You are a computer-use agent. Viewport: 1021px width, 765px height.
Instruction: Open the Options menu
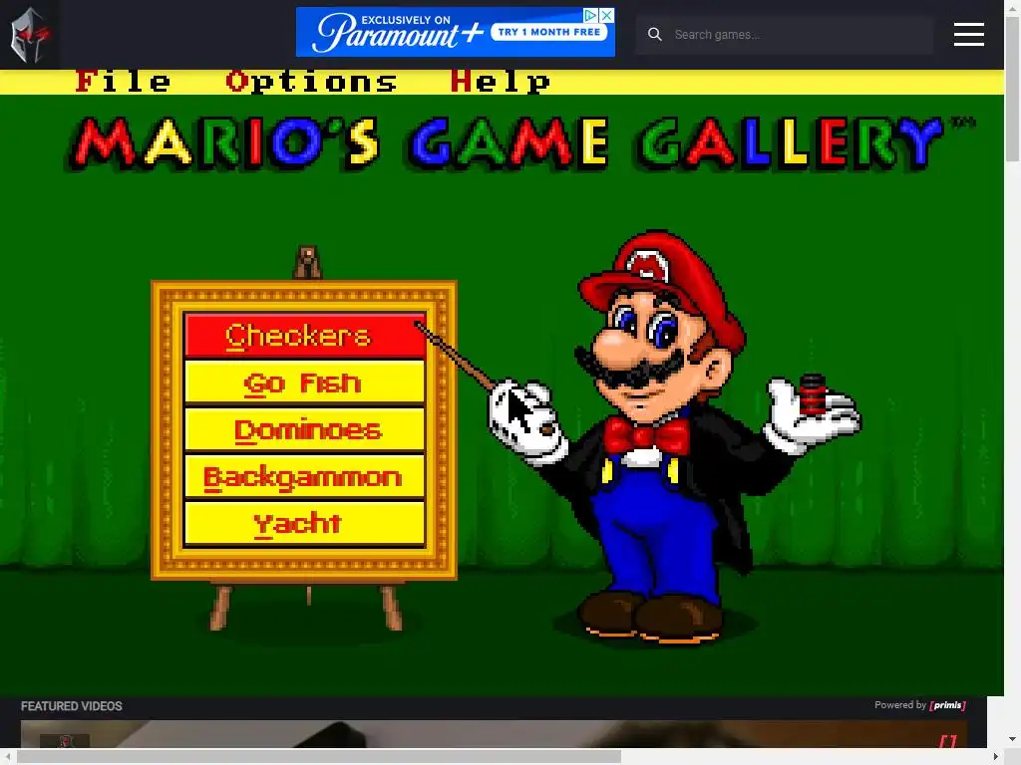[311, 82]
